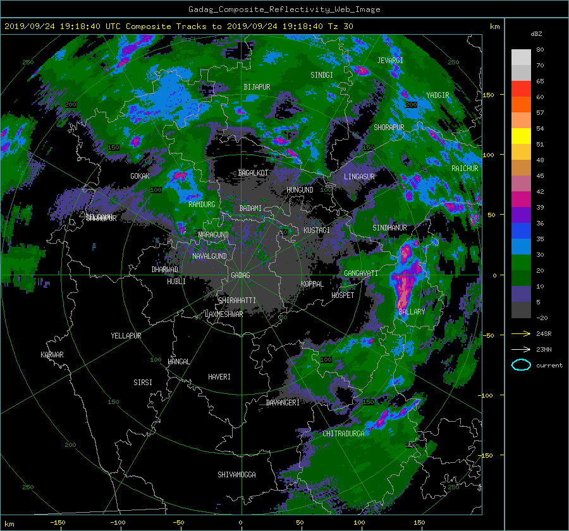Select the GANGAVATI city label
Screen dimensions: 569x531
click(x=361, y=273)
